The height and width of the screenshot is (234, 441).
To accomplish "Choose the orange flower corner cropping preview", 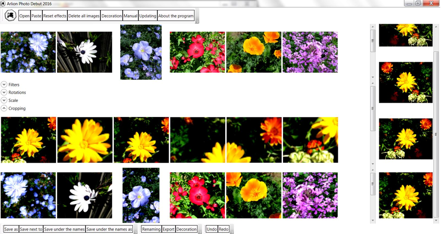I will pyautogui.click(x=254, y=140).
